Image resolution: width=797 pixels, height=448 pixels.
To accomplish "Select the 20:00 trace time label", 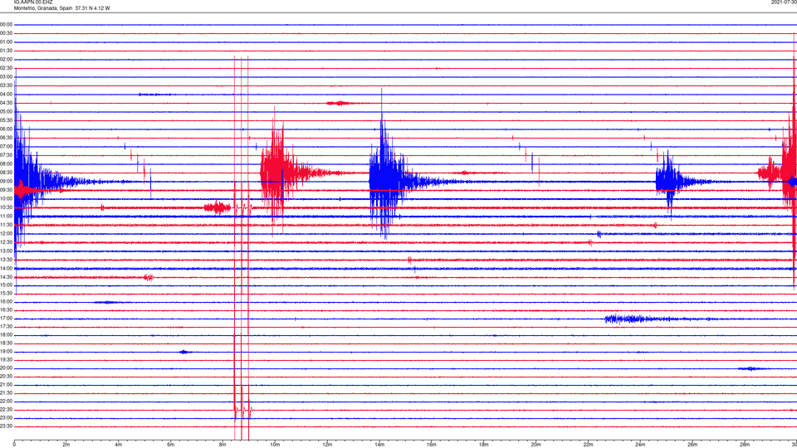I will (x=6, y=368).
